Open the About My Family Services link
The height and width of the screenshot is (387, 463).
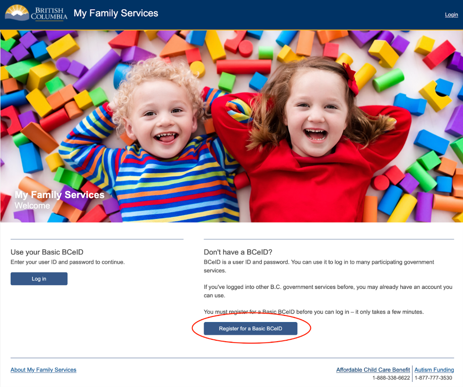pyautogui.click(x=44, y=370)
